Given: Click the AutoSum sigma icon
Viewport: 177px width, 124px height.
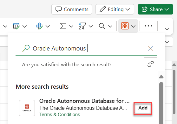Looking at the screenshot, I should pyautogui.click(x=63, y=26).
